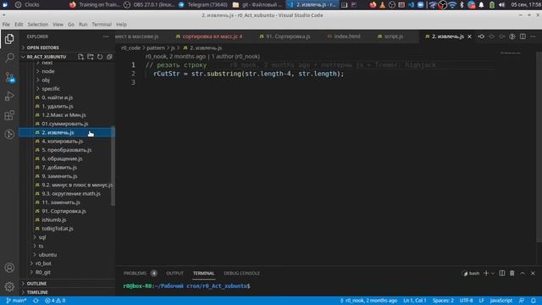The width and height of the screenshot is (542, 305).
Task: Expand the sql folder
Action: click(42, 237)
